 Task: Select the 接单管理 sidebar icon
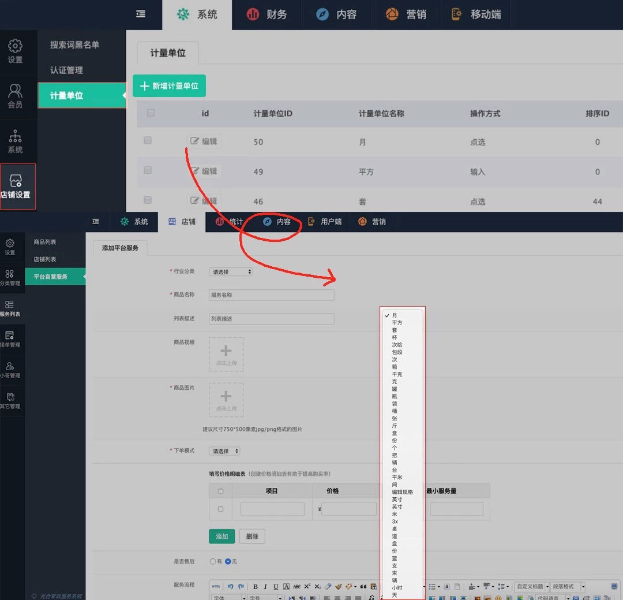(x=9, y=339)
